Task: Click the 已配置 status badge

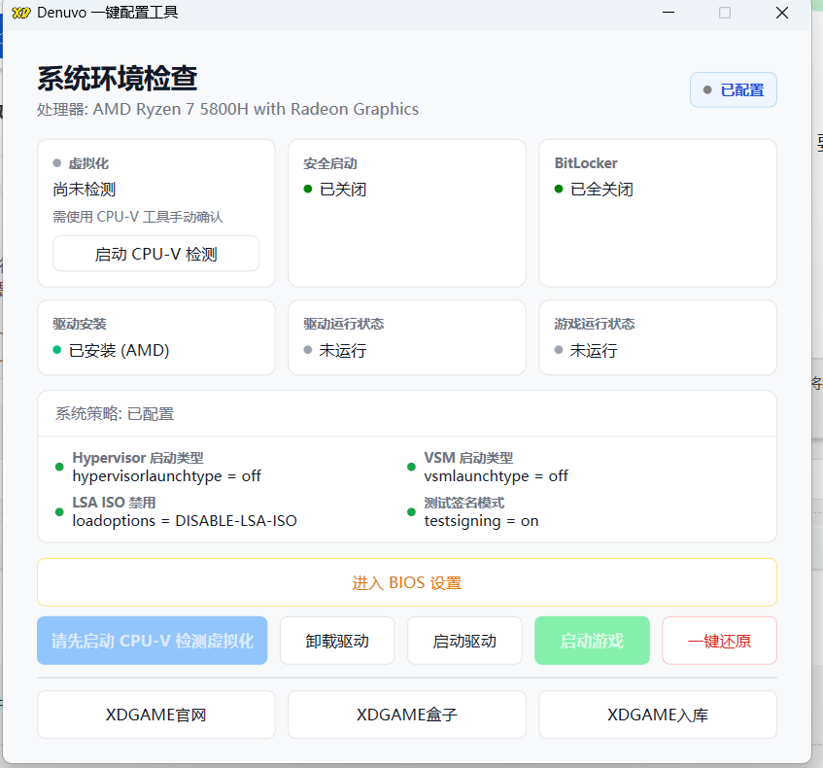Action: (733, 90)
